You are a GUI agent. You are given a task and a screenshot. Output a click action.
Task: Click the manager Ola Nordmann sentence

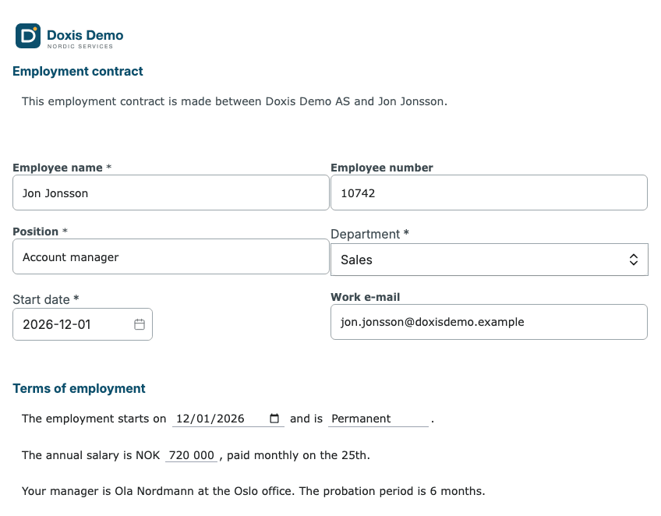(x=253, y=491)
